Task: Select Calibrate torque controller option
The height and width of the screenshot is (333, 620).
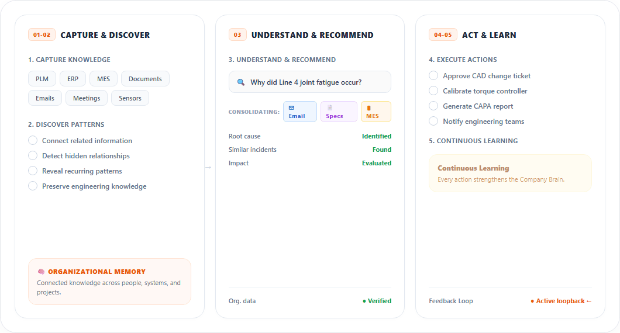Action: [x=433, y=91]
